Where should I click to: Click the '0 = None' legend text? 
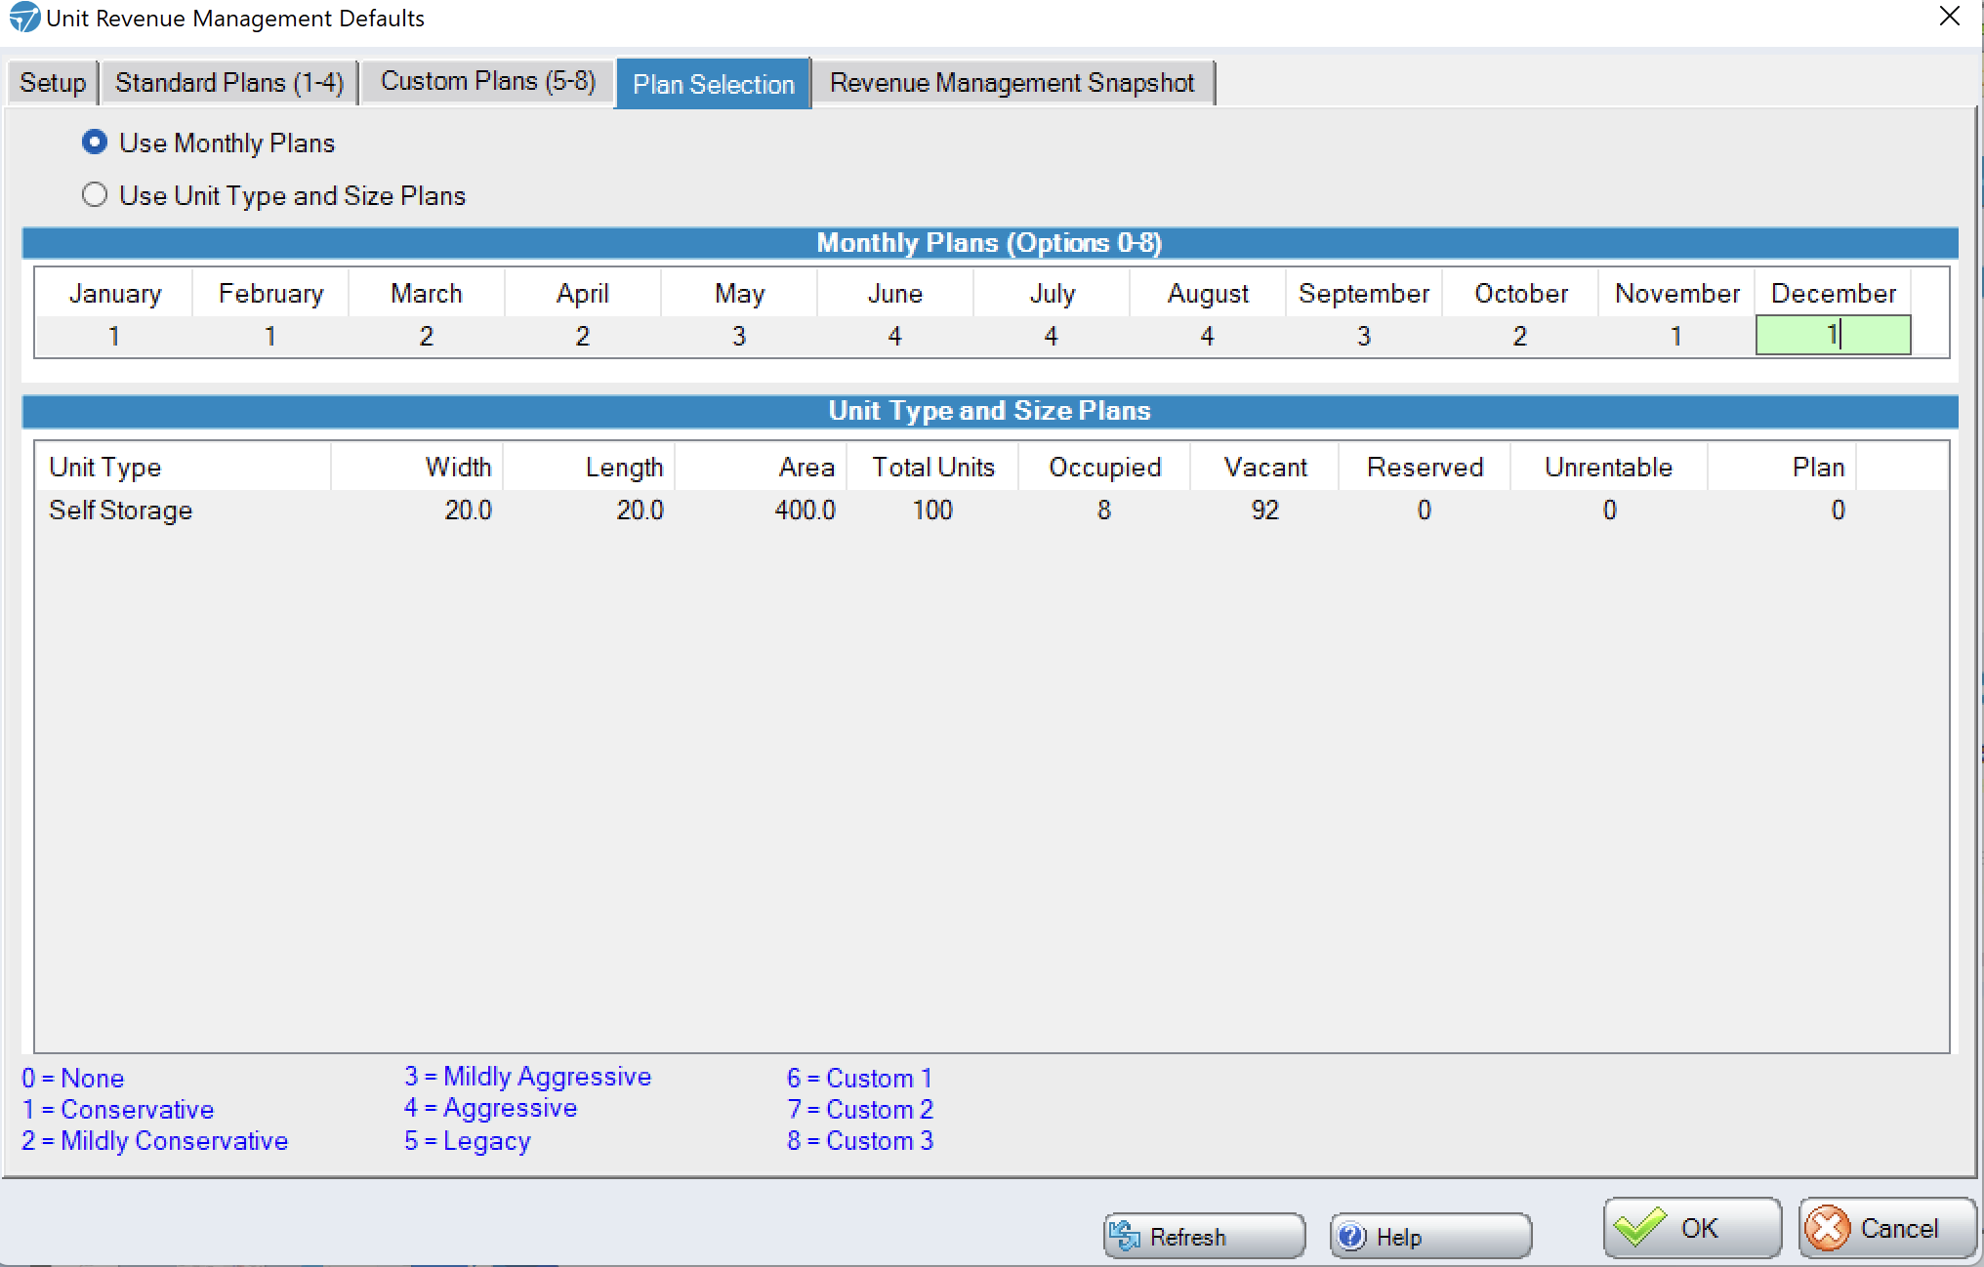coord(73,1079)
